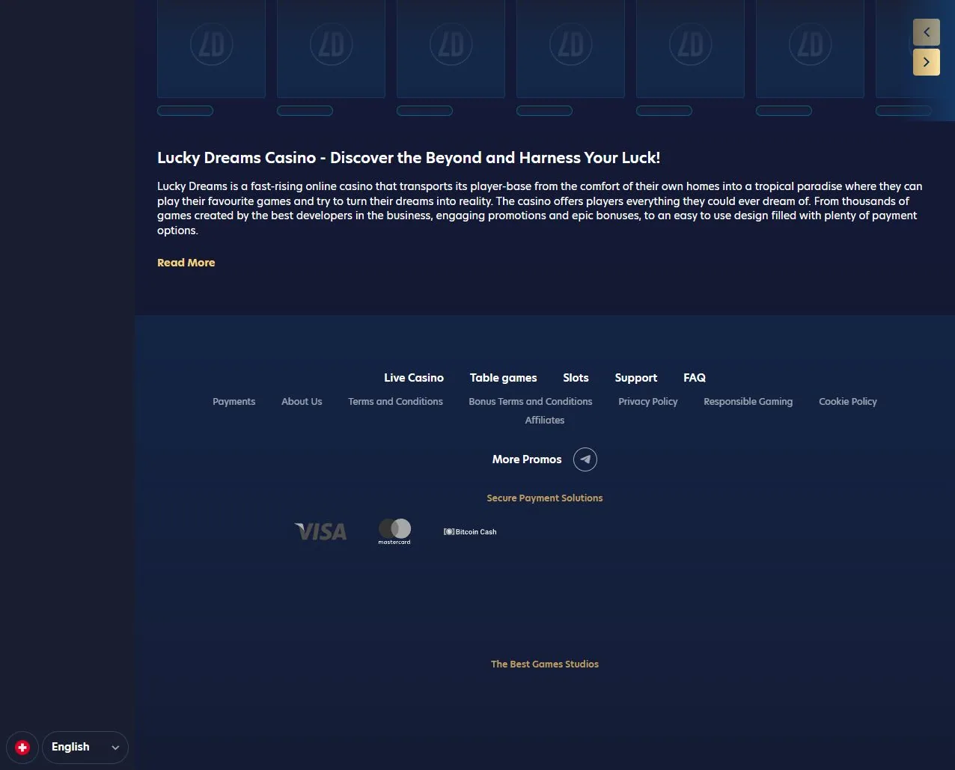The width and height of the screenshot is (955, 770).
Task: Open the Cookie Policy link
Action: point(848,402)
